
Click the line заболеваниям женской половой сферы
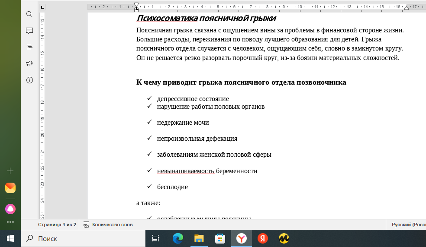pyautogui.click(x=214, y=155)
